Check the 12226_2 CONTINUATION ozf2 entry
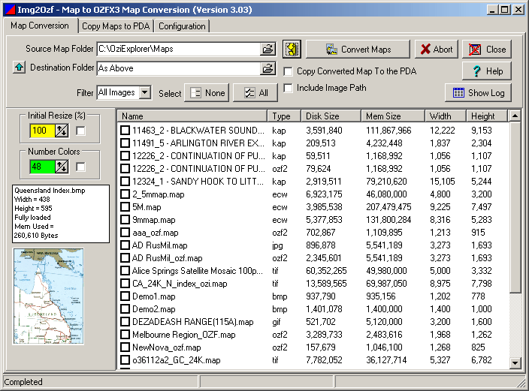The height and width of the screenshot is (391, 529). pos(125,169)
